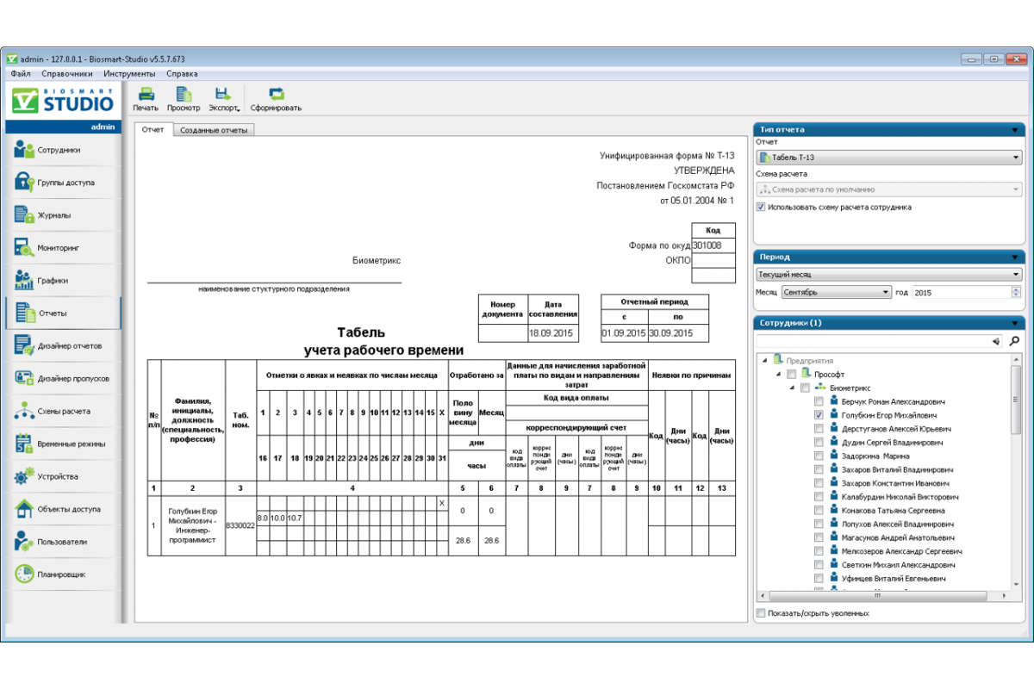Click the Biosmart Studio logo

[x=64, y=102]
